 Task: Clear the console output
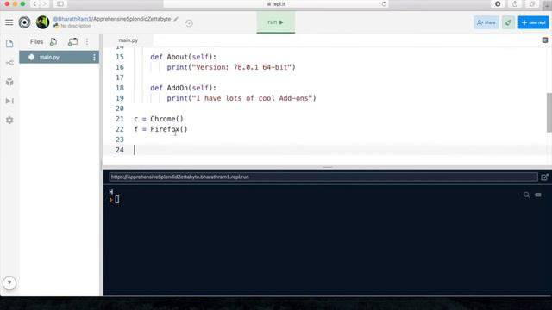(x=538, y=195)
